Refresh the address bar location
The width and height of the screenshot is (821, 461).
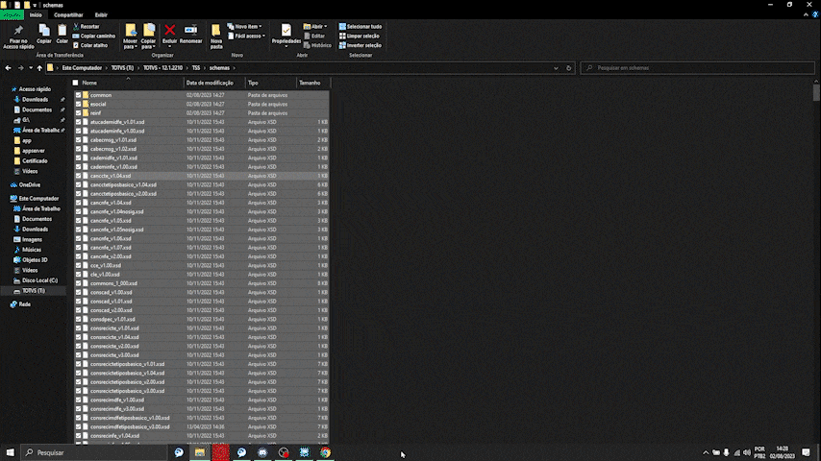tap(568, 68)
